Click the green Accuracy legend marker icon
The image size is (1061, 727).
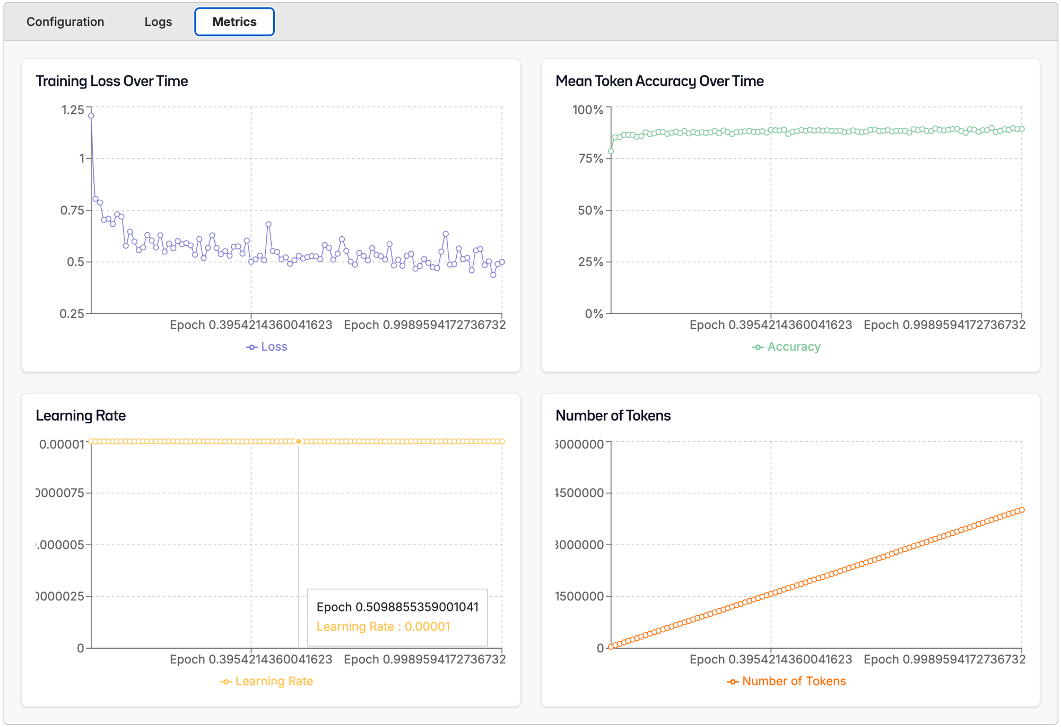point(758,347)
